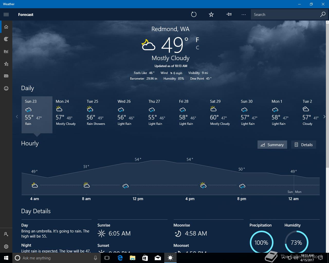
Task: Select the Tue 2 daily forecast
Action: pyautogui.click(x=310, y=115)
